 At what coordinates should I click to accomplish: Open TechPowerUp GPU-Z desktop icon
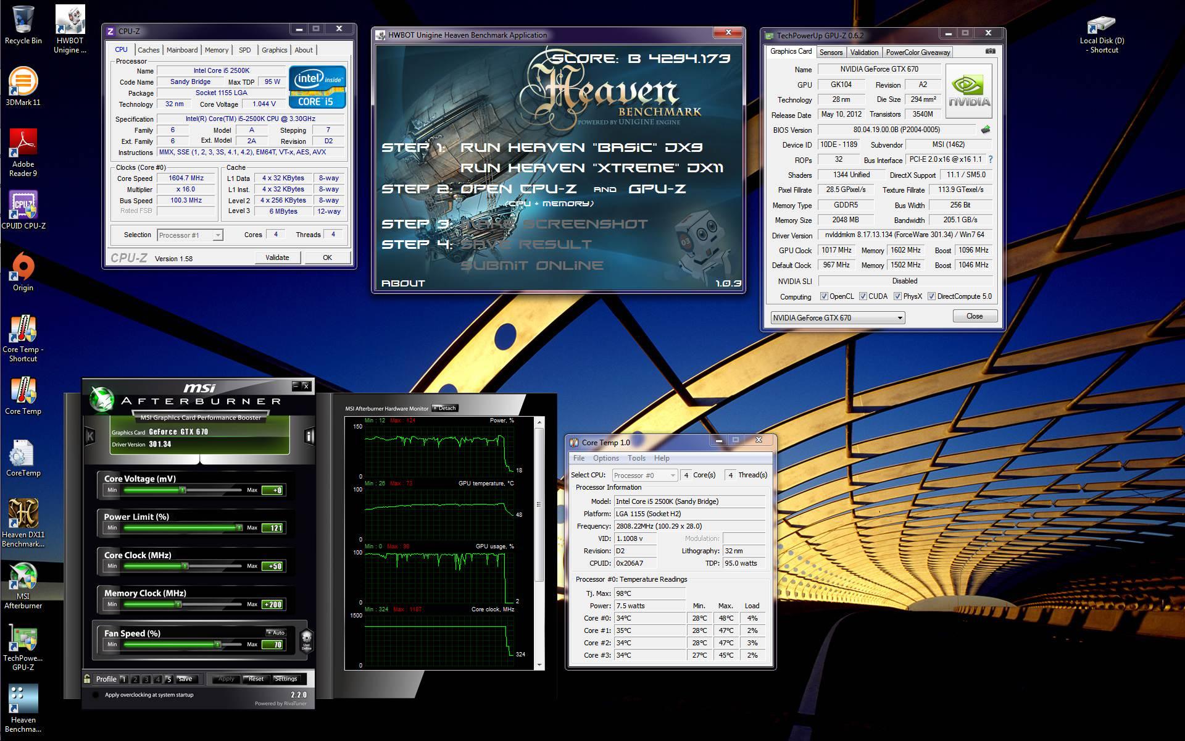coord(23,647)
